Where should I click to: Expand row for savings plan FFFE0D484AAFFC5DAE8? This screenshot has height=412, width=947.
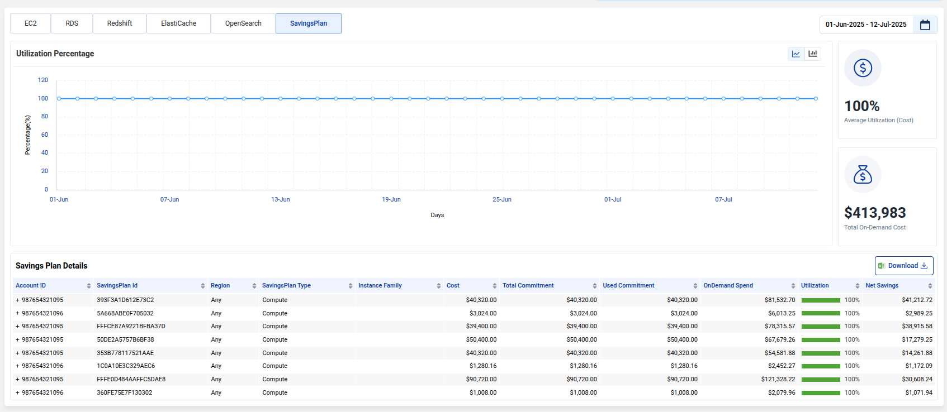(x=17, y=380)
